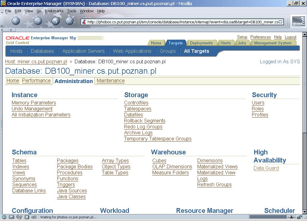
Task: Select the Groups subtab
Action: click(168, 51)
